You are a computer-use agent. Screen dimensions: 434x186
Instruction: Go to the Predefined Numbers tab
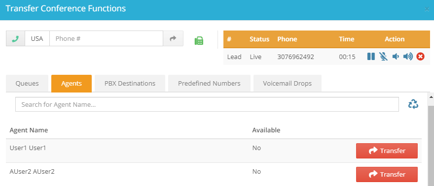(x=209, y=83)
